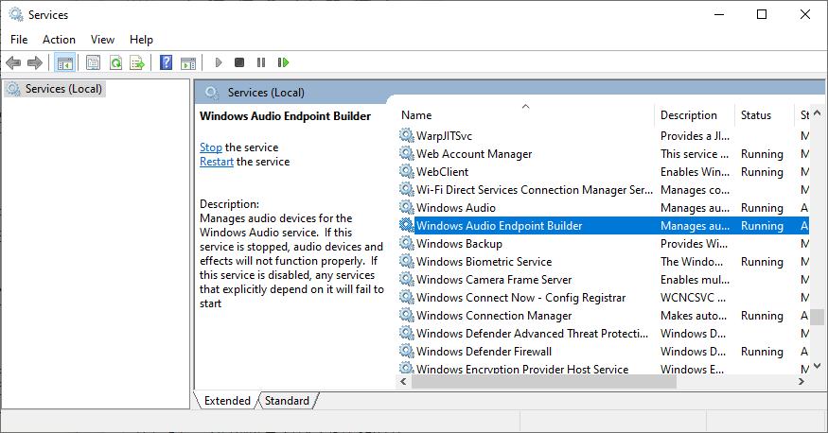The image size is (828, 433).
Task: Click the vertical scrollbar up arrow
Action: pyautogui.click(x=817, y=113)
